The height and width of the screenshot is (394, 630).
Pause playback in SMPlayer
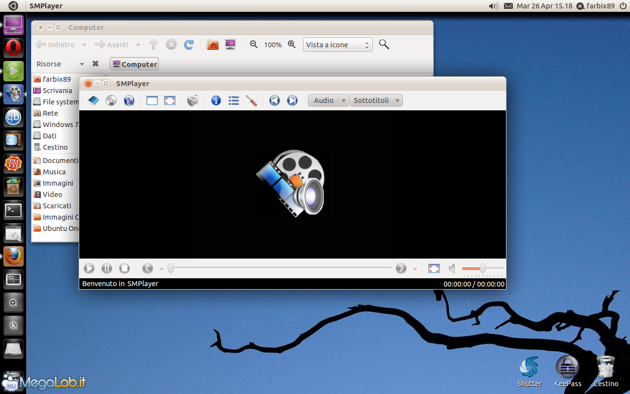pos(107,268)
